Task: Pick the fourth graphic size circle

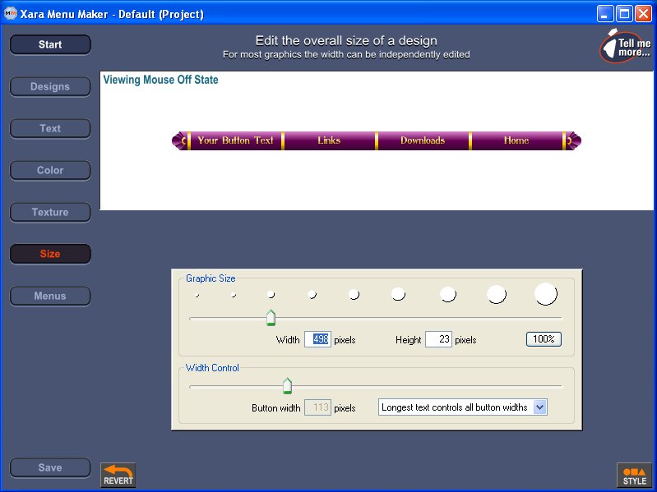Action: coord(312,295)
